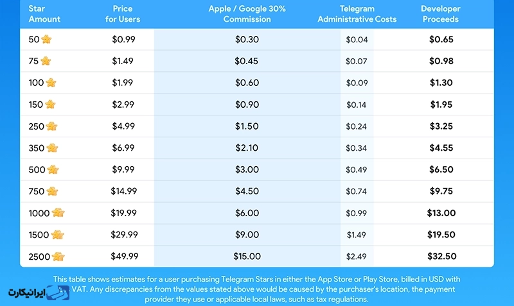
Task: Click the star icon in the 150 row
Action: (x=51, y=105)
